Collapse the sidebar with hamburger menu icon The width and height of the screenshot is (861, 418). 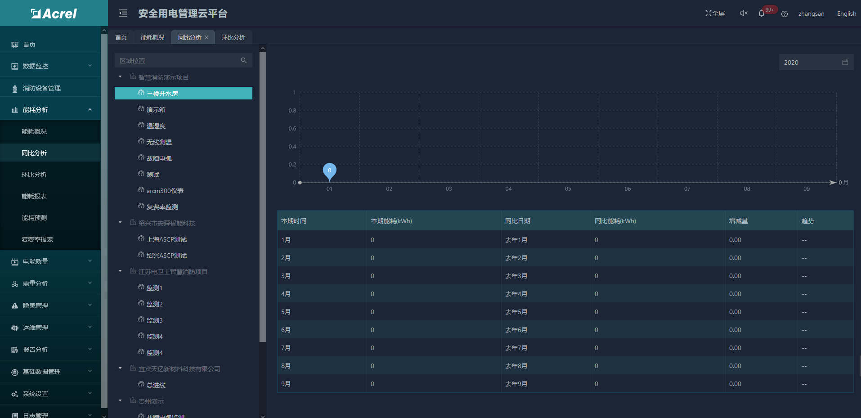[x=123, y=13]
